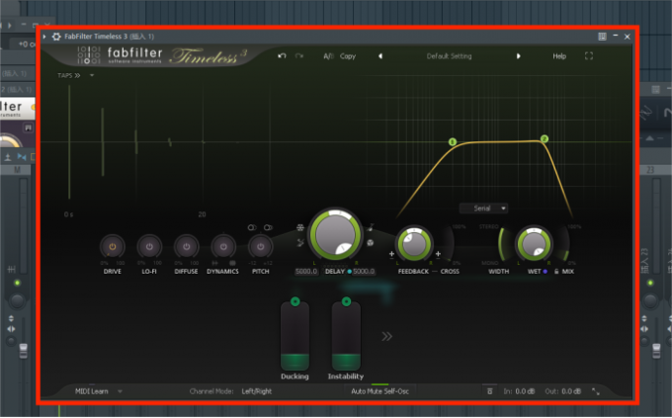Open the Default Setting preset menu
This screenshot has height=418, width=672.
click(x=449, y=56)
